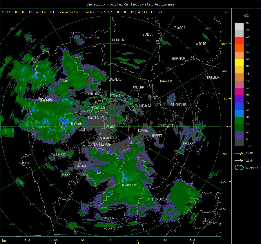This screenshot has height=244, width=261.
Task: Click the yellow 24SR arrow legend icon
Action: (239, 153)
